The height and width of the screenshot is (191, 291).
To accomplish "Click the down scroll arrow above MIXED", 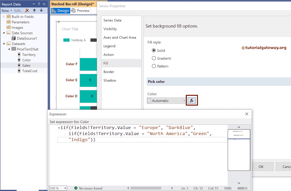I will pyautogui.click(x=239, y=184).
